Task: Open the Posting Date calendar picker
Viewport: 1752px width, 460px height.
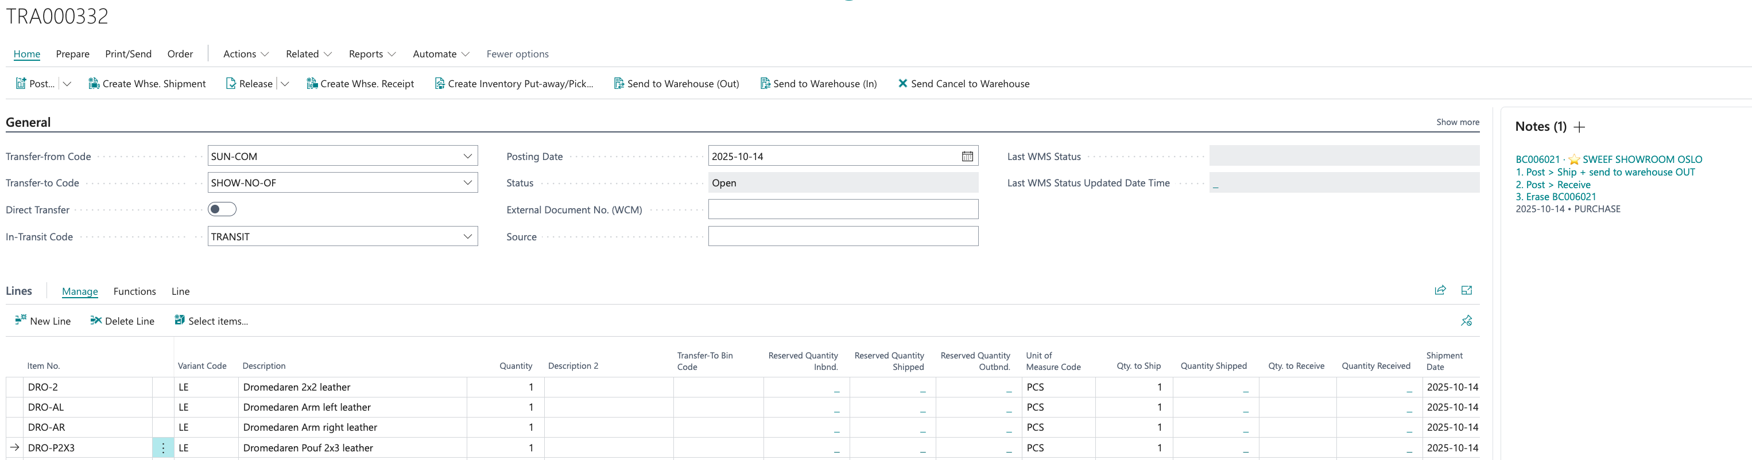Action: tap(967, 156)
